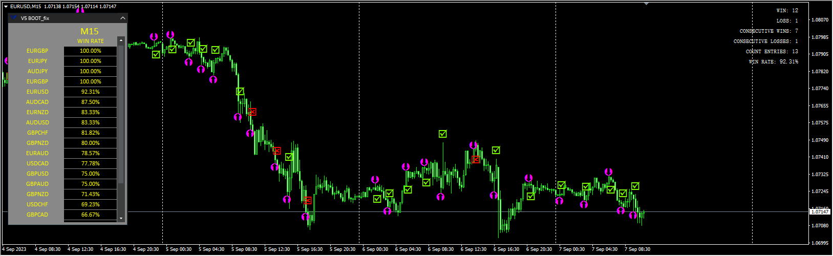Select the GBPCHF pair label
833x256 pixels.
coord(37,133)
